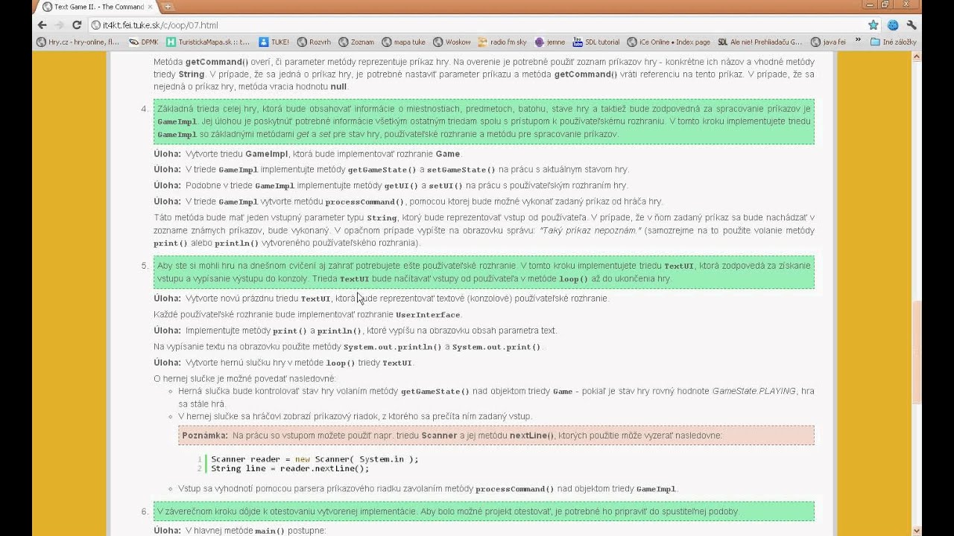This screenshot has height=536, width=954.
Task: Click the text 'processCommand()' in the last bullet
Action: (515, 489)
